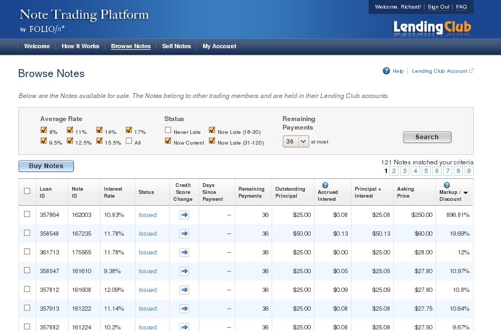This screenshot has width=501, height=331.
Task: Click the Sign Out link
Action: point(438,7)
